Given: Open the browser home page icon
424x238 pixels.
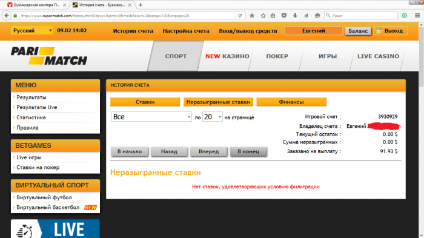Looking at the screenshot, I should [252, 16].
